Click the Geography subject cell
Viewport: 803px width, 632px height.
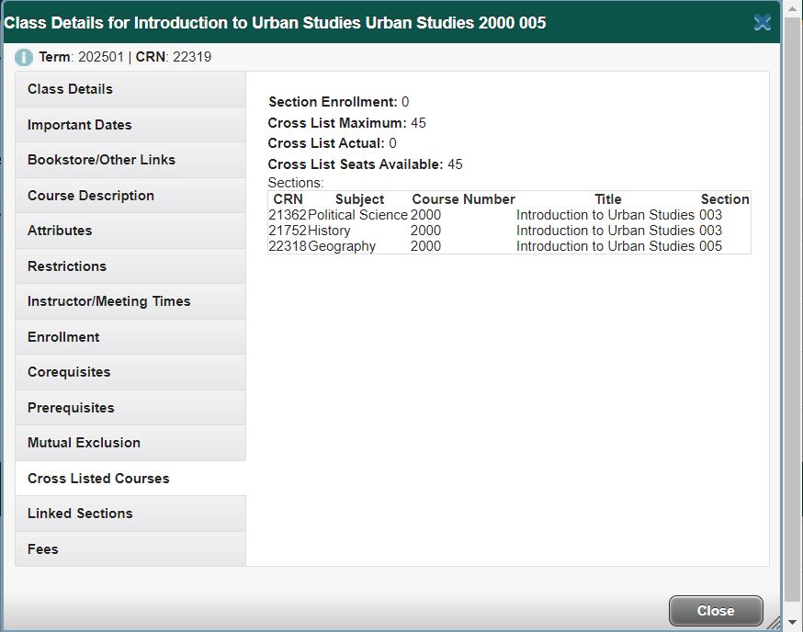pos(342,246)
